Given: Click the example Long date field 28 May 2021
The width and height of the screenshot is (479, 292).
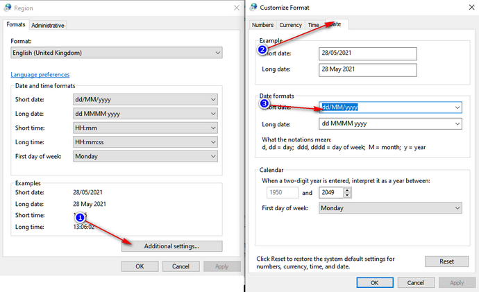Looking at the screenshot, I should (x=368, y=70).
